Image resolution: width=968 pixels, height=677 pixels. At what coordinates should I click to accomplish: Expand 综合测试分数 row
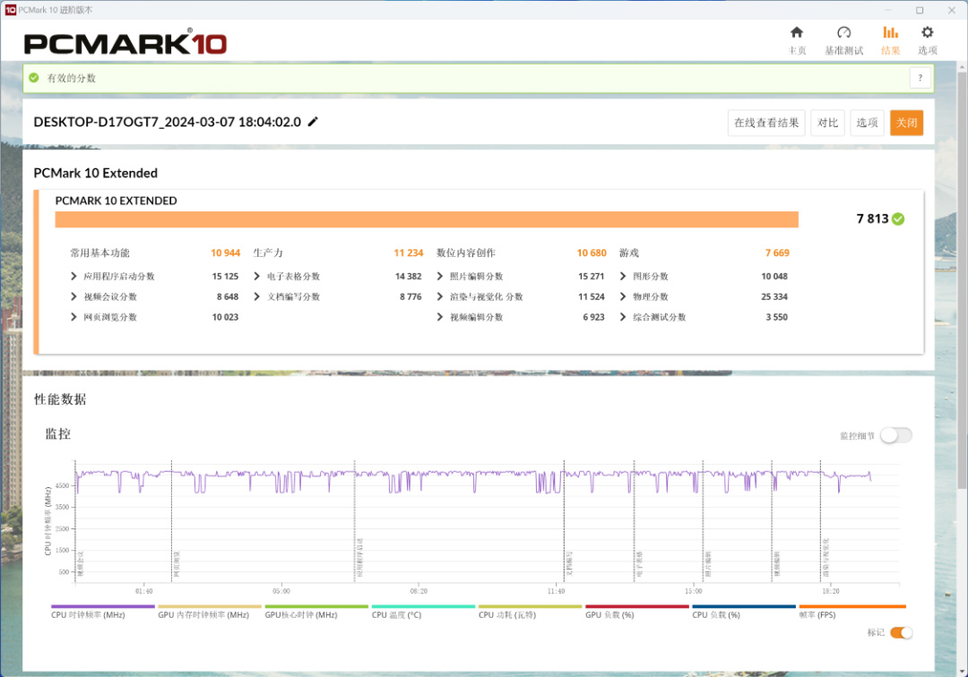click(623, 317)
